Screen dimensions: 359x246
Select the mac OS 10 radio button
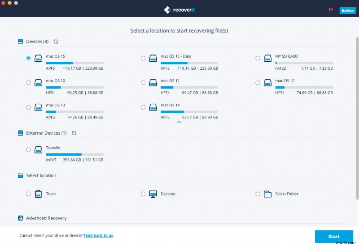pos(29,83)
